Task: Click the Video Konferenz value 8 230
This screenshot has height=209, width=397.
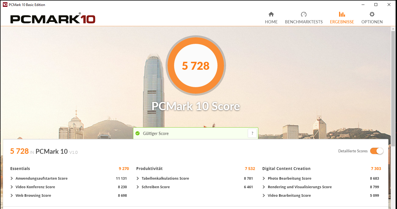Action: [122, 187]
